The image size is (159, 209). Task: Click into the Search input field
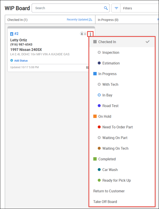point(67,8)
